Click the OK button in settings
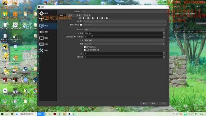Image resolution: width=206 pixels, height=116 pixels. click(x=144, y=103)
